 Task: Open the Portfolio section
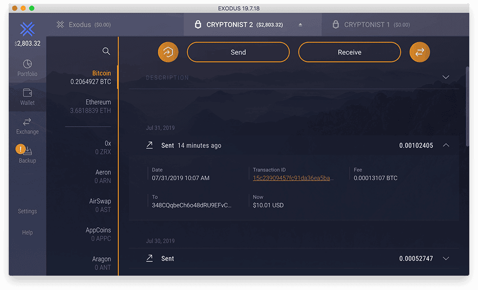pos(28,68)
